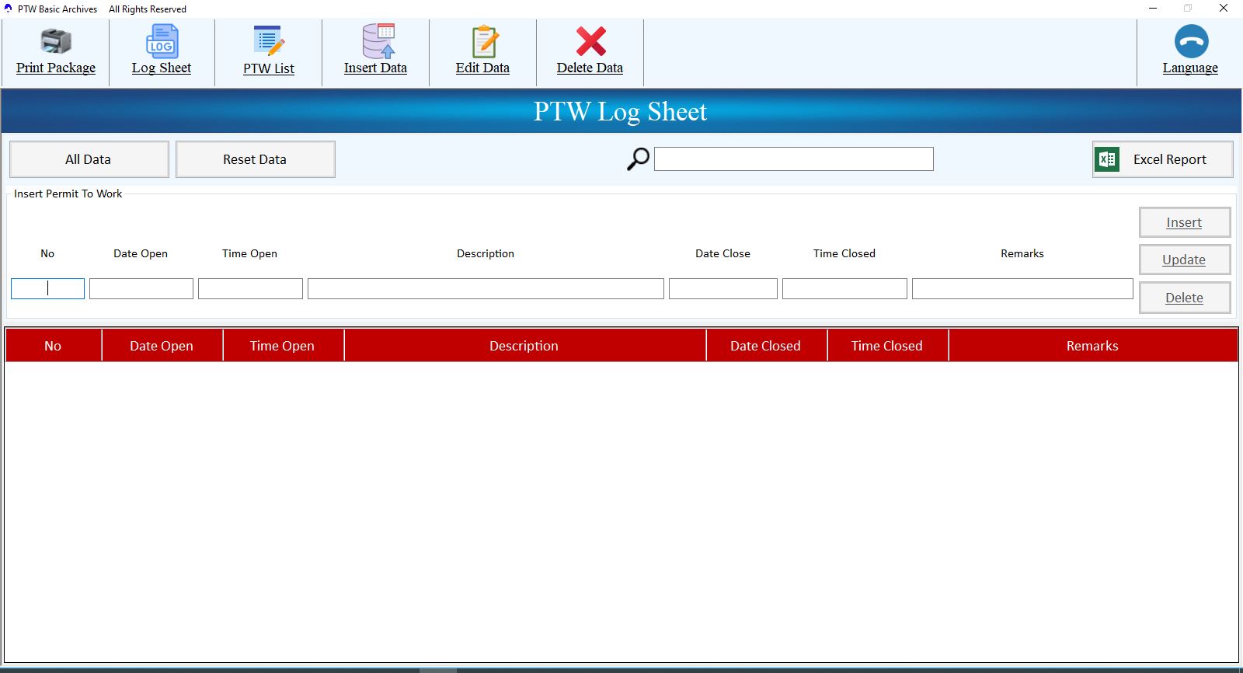This screenshot has height=673, width=1243.
Task: Show all records with All Data button
Action: click(x=89, y=159)
